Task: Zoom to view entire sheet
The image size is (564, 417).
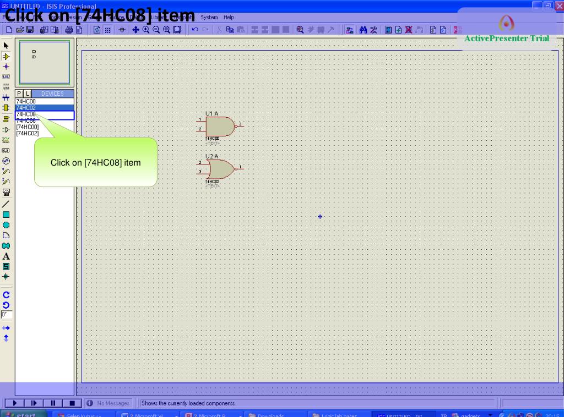Action: tap(166, 30)
